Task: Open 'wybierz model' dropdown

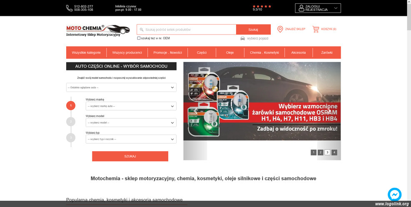Action: point(131,122)
